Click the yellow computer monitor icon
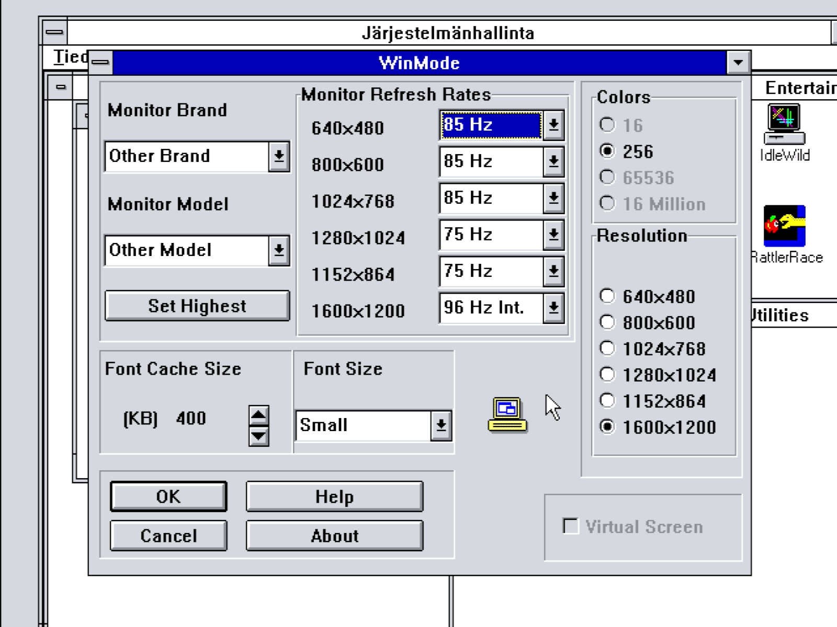 tap(507, 414)
